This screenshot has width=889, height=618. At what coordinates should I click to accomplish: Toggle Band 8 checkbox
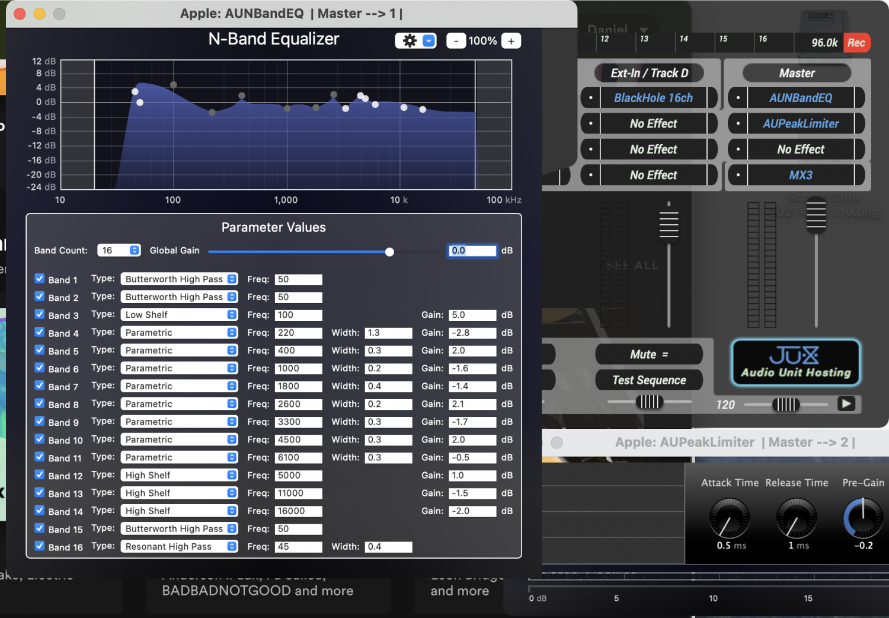tap(40, 403)
